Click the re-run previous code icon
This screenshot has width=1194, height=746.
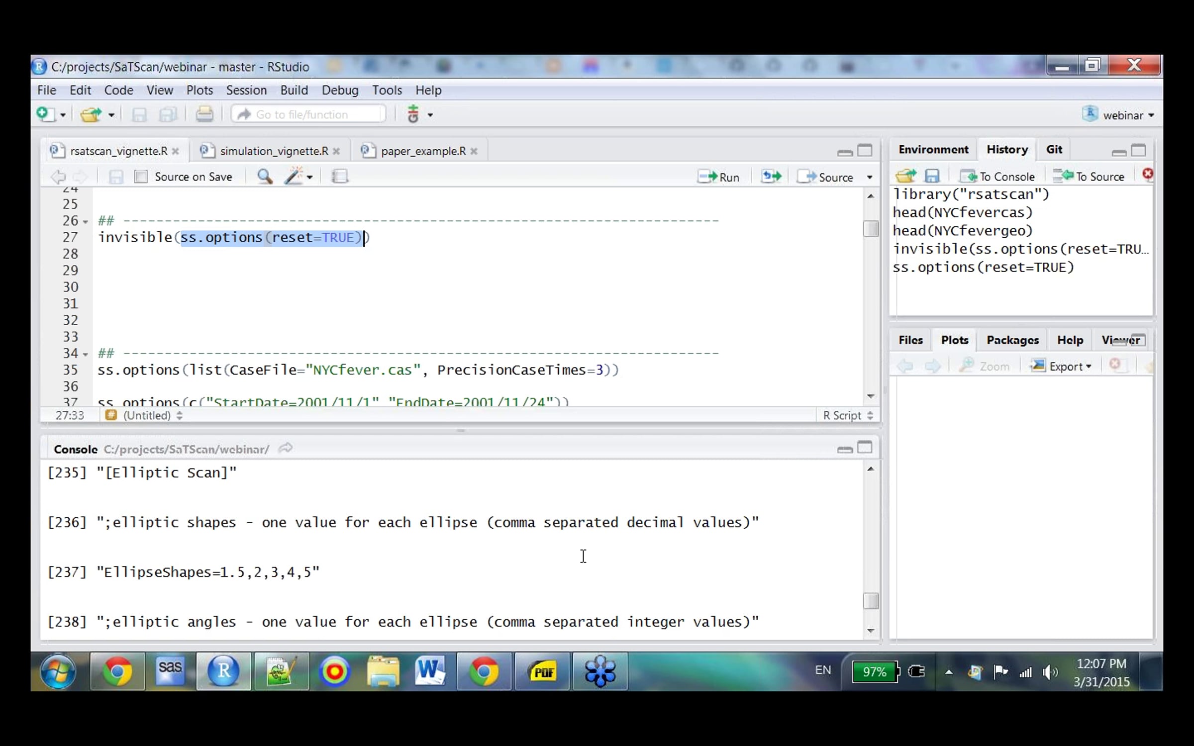click(x=771, y=177)
